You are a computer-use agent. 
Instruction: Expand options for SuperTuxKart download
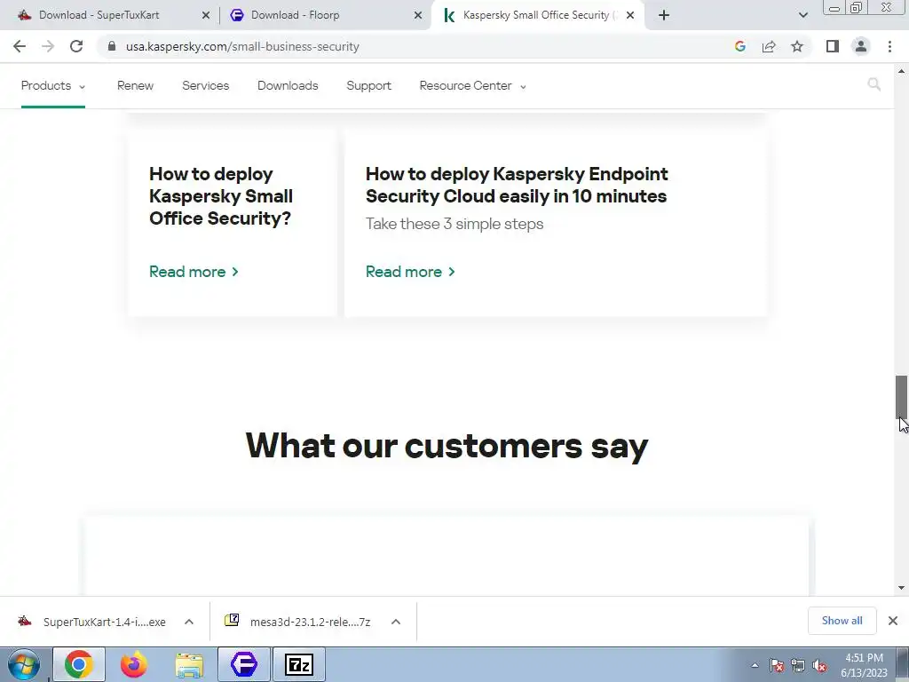point(189,622)
